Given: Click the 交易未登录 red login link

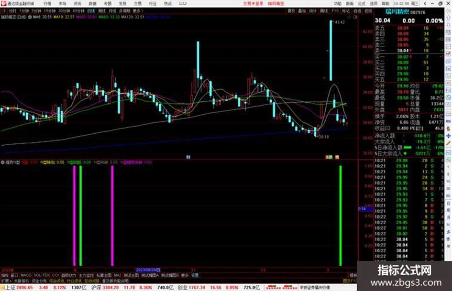Looking at the screenshot, I should (x=253, y=3).
